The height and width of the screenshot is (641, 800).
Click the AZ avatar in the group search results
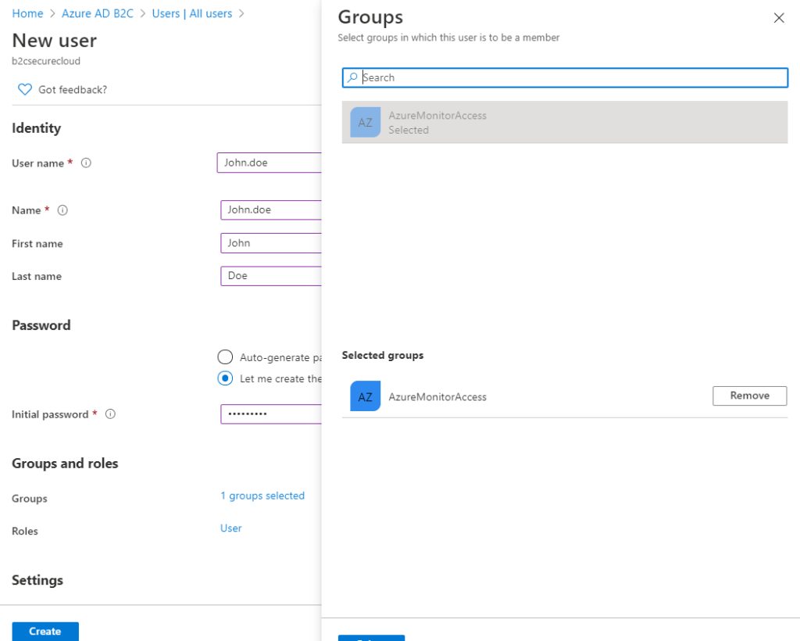tap(365, 122)
